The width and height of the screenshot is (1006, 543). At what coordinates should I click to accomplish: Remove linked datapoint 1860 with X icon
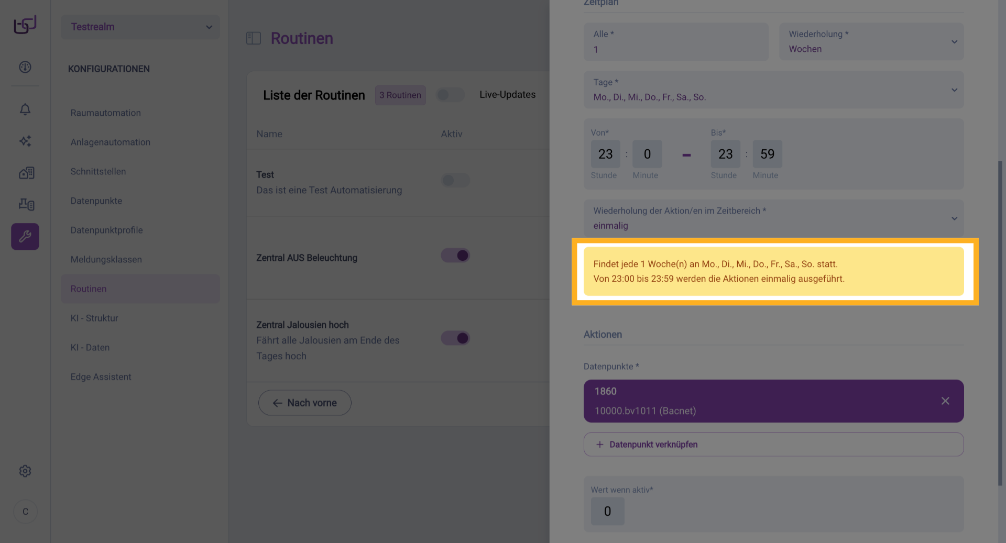pyautogui.click(x=945, y=401)
